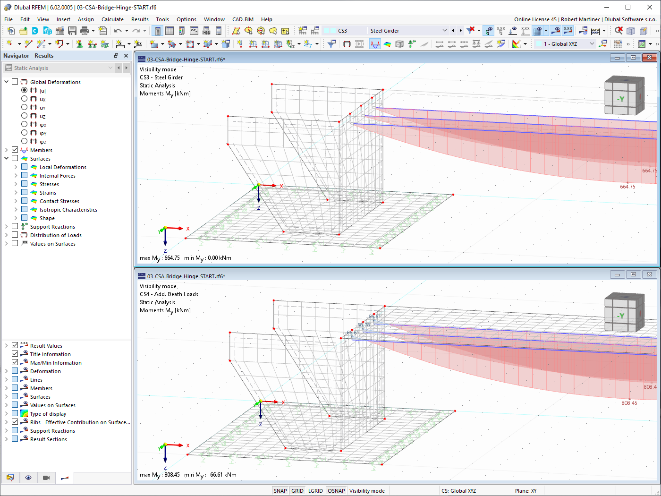
Task: Uncheck the Members results checkbox
Action: coord(15,150)
